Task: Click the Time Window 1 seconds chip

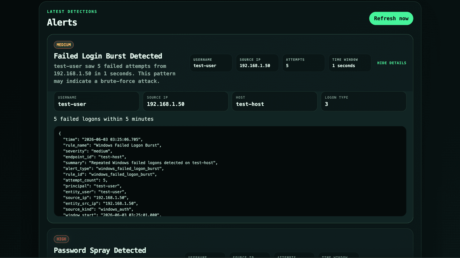Action: point(350,63)
